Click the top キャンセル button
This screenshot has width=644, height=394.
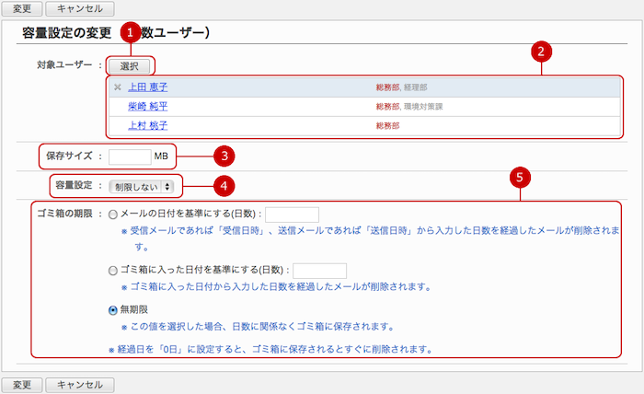click(x=79, y=8)
